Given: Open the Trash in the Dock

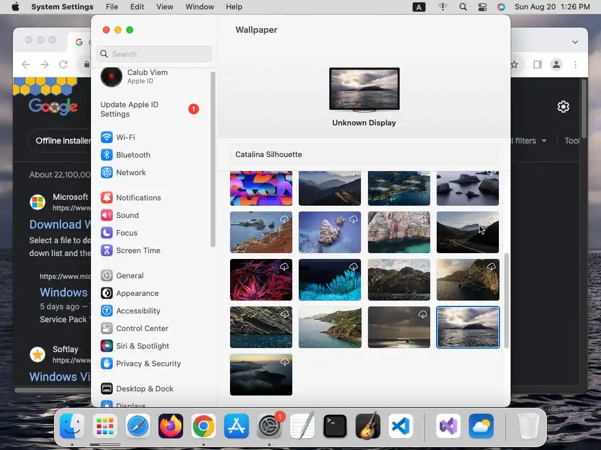Looking at the screenshot, I should pos(529,426).
